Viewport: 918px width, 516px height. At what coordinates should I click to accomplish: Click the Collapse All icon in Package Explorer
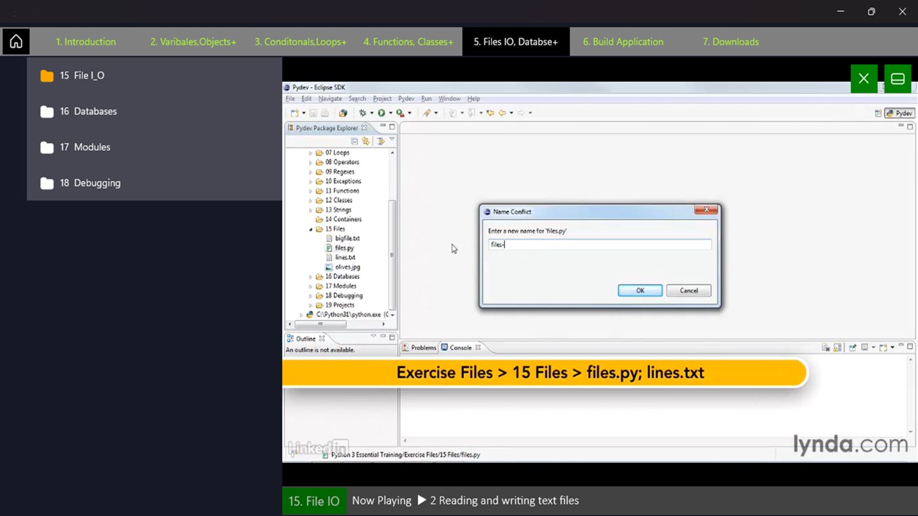pyautogui.click(x=354, y=141)
